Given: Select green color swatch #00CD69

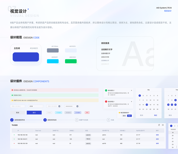Looking at the screenshot, I should point(71,61).
